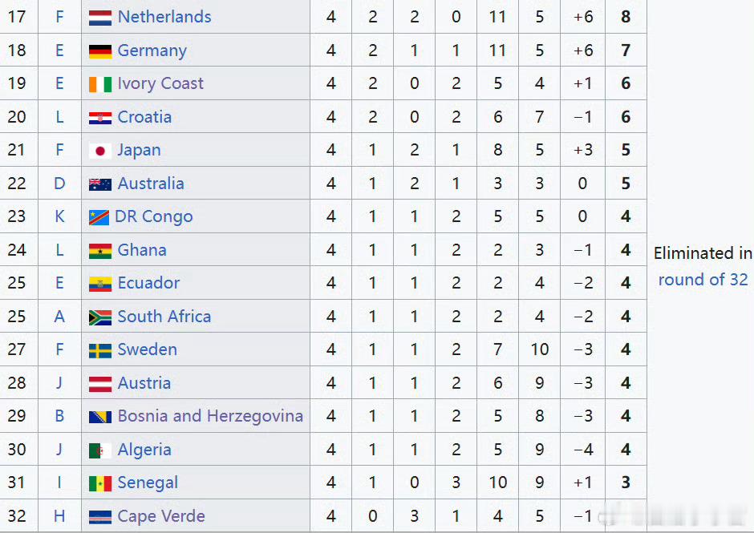Screen dimensions: 754x533
Task: Click the South Africa flag icon
Action: pos(100,317)
